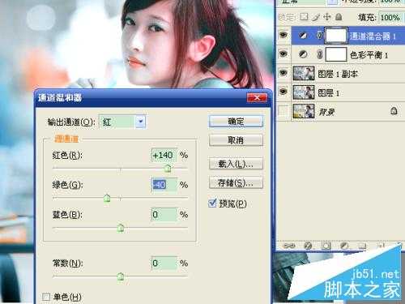Click thumbnail of 图层 1 layer
405x304 pixels.
(x=304, y=92)
